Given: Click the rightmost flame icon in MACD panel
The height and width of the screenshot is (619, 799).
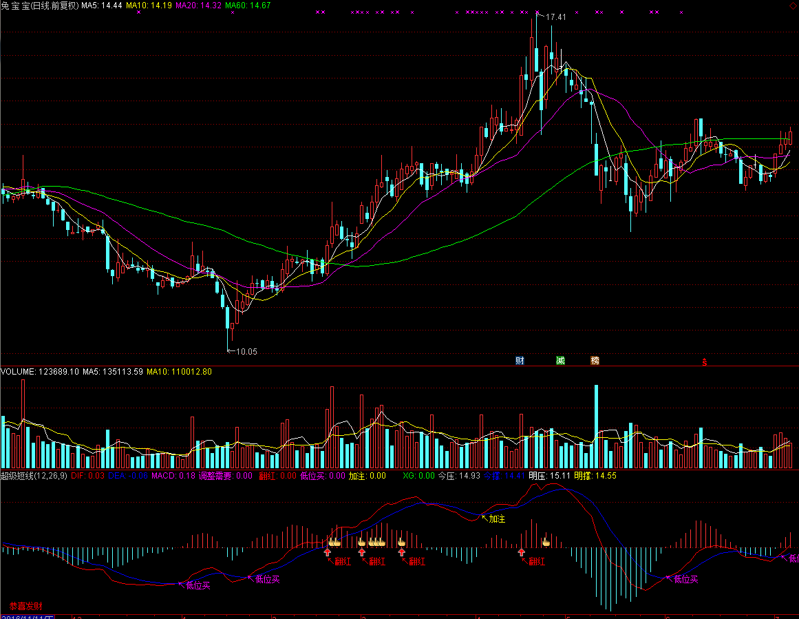Looking at the screenshot, I should [x=546, y=542].
